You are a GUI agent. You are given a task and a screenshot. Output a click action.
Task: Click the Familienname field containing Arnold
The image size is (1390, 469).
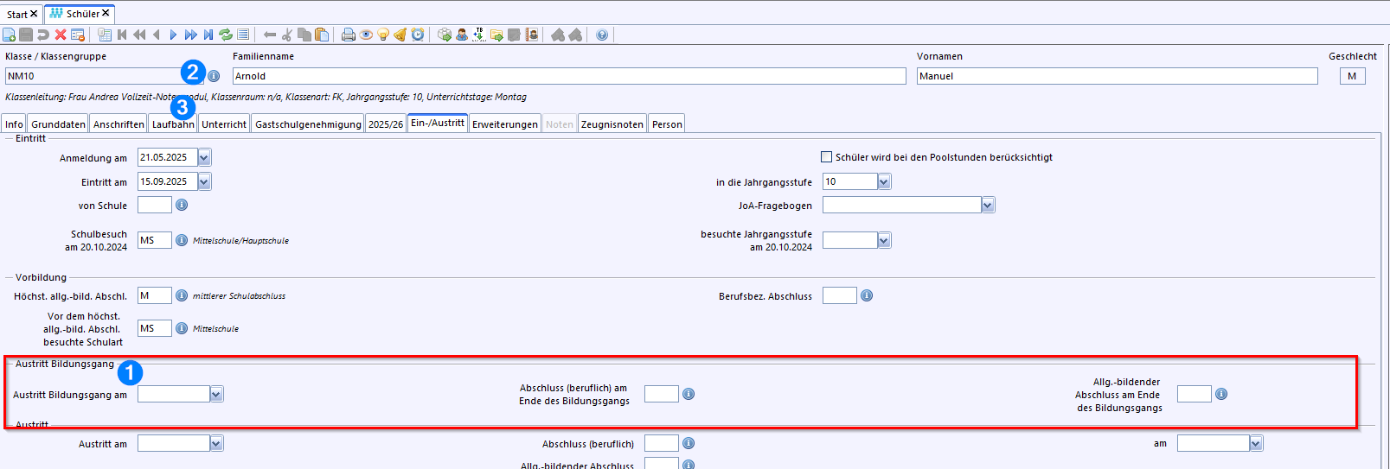coord(568,76)
